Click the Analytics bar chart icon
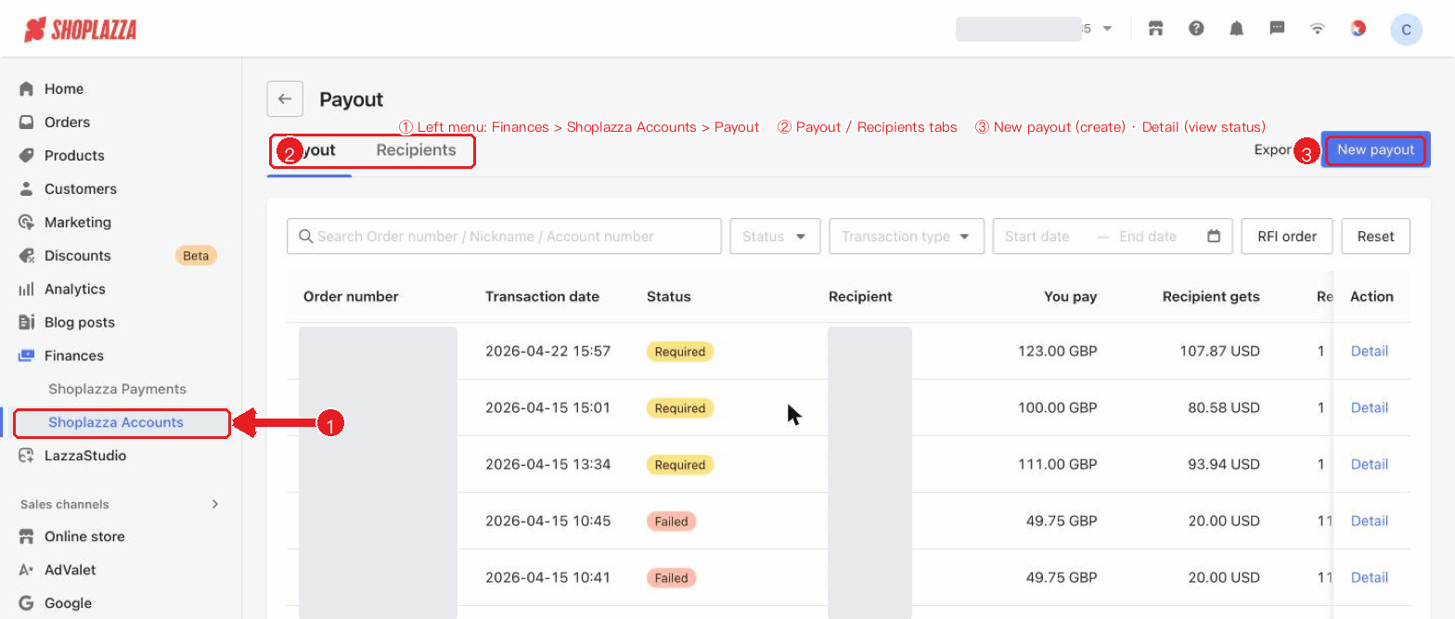The image size is (1455, 619). pyautogui.click(x=26, y=290)
